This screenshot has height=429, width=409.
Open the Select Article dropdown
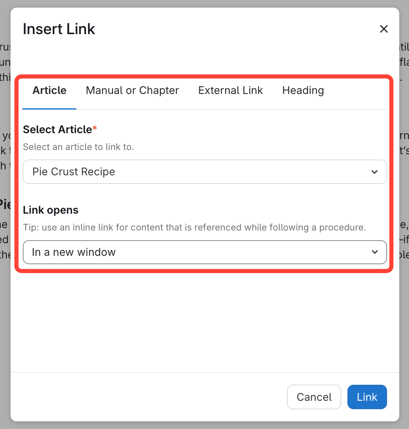[204, 172]
